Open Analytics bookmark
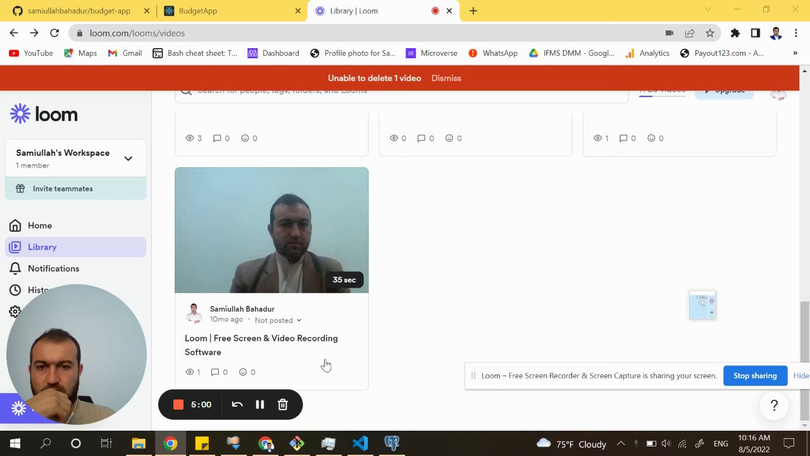This screenshot has width=810, height=456. [x=647, y=53]
